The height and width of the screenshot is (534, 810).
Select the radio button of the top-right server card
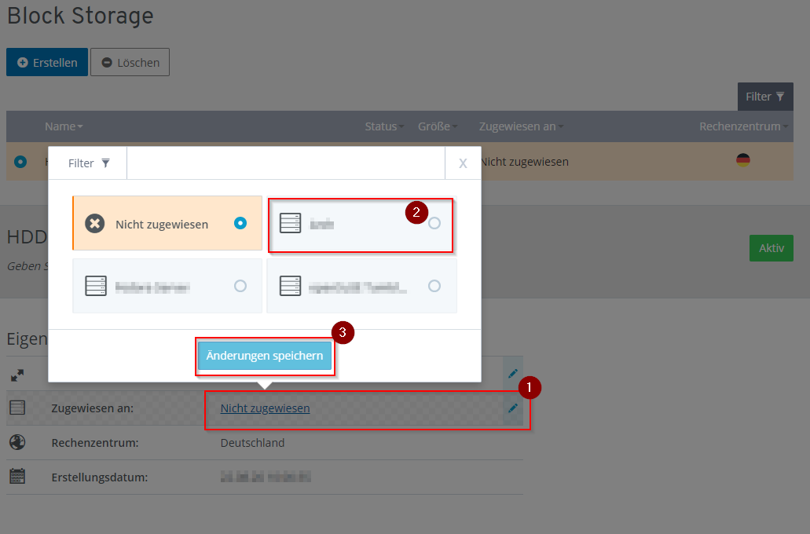click(x=434, y=223)
